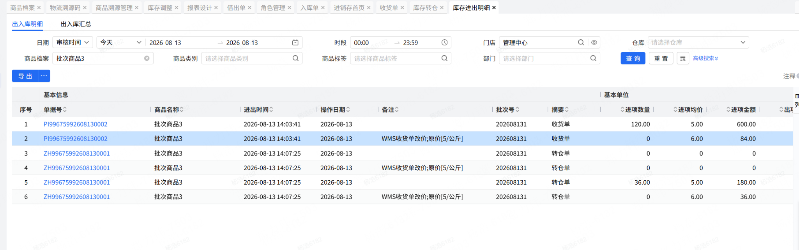This screenshot has width=799, height=250.
Task: Switch to 出入库汇总 tab
Action: (76, 24)
